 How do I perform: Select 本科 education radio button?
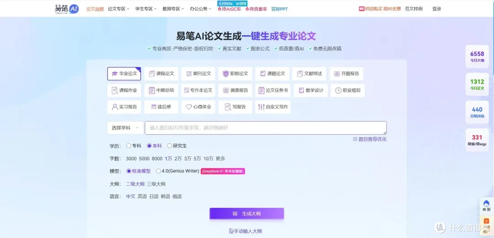pyautogui.click(x=149, y=146)
